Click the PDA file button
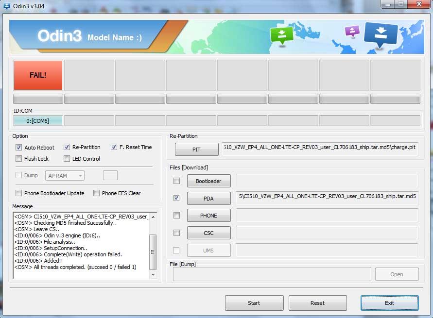The image size is (433, 318). pyautogui.click(x=208, y=198)
